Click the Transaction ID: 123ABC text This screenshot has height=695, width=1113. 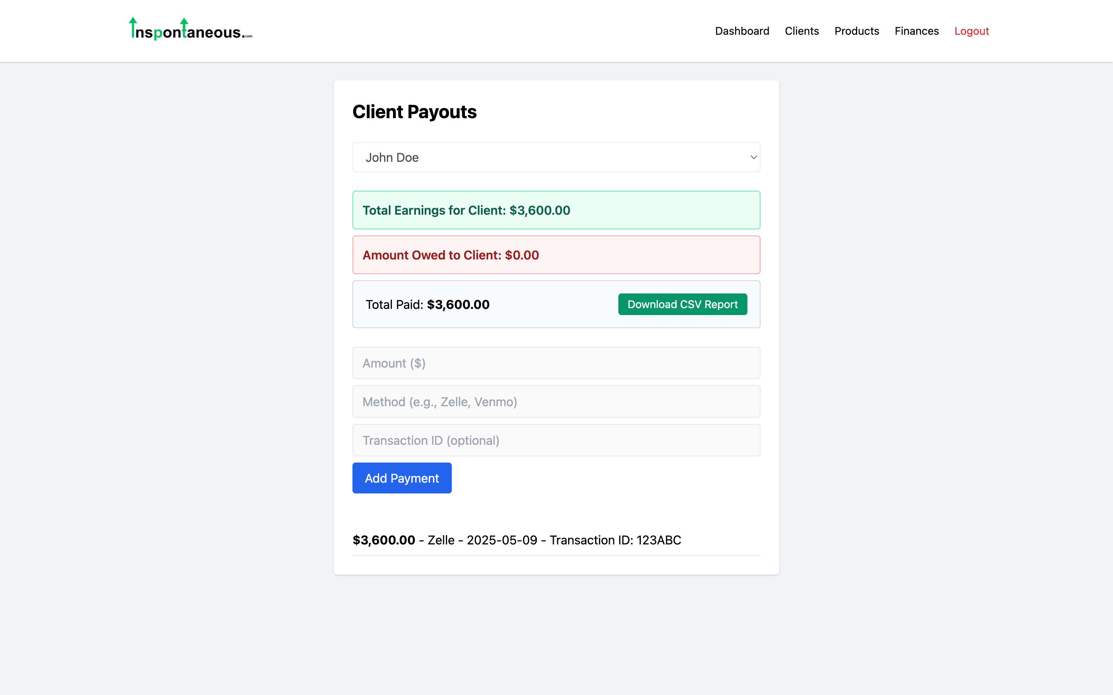pos(615,540)
